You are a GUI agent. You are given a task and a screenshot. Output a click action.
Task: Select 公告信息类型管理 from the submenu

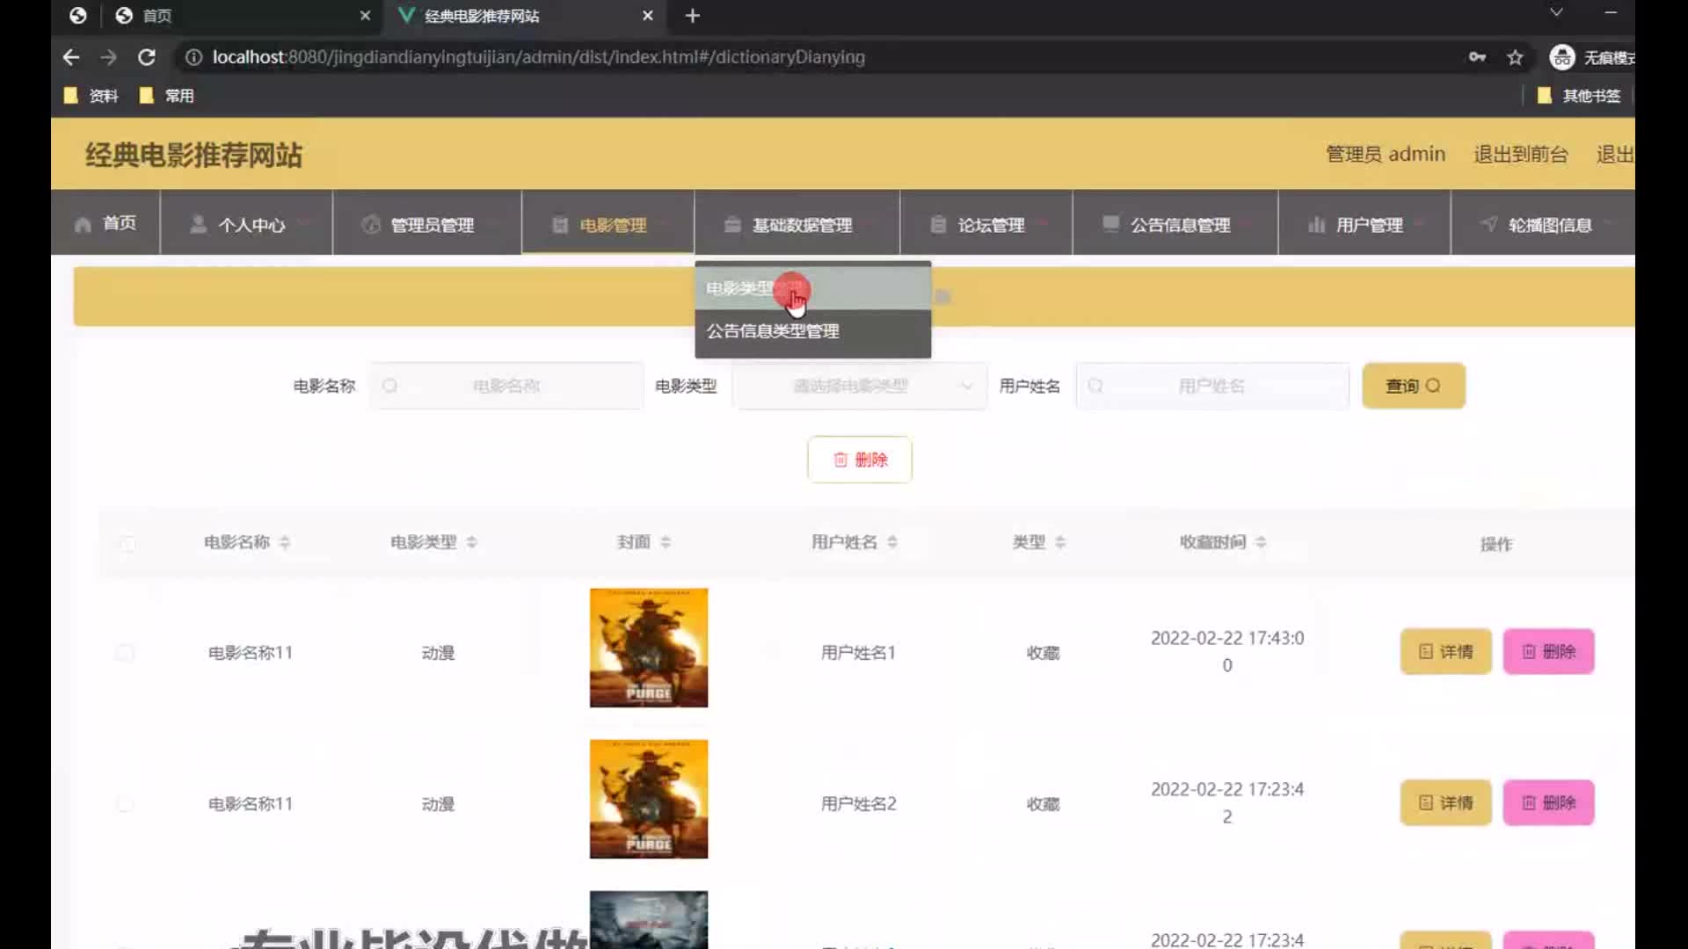[x=774, y=331]
